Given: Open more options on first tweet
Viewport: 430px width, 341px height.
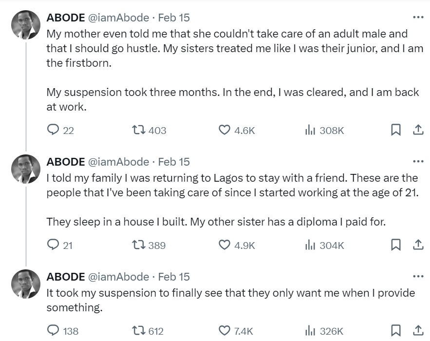Looking at the screenshot, I should pyautogui.click(x=417, y=18).
